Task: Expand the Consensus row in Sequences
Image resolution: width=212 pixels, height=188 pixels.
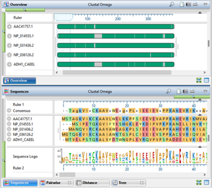Action: (x=9, y=110)
